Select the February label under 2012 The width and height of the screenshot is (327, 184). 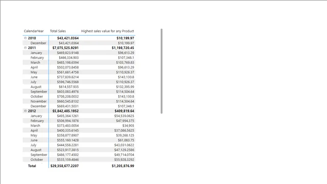tap(37, 121)
